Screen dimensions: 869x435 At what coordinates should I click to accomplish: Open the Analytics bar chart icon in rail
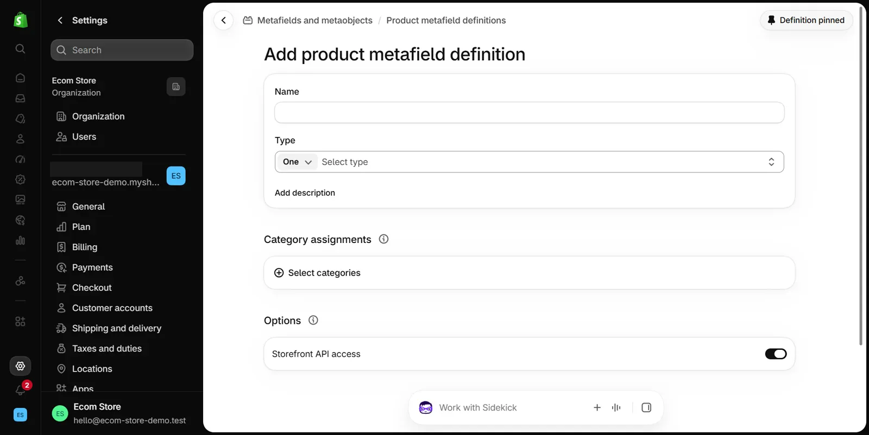(x=20, y=240)
